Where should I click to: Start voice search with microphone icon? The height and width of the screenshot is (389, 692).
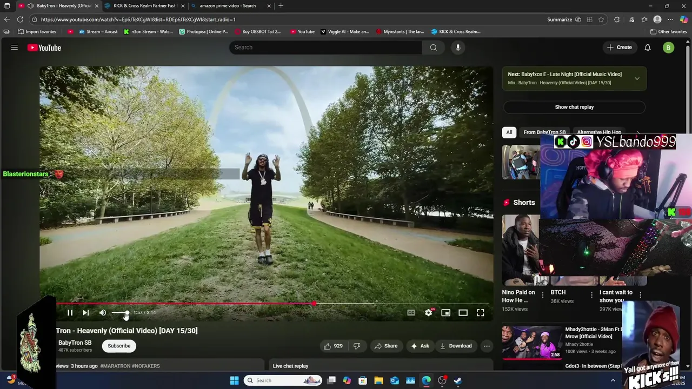(x=458, y=48)
